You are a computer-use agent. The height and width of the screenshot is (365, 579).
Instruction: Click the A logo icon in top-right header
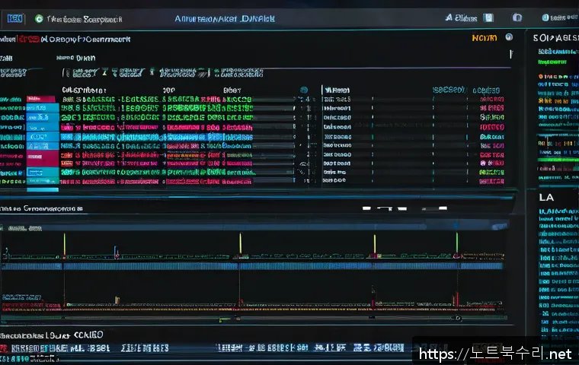point(449,17)
